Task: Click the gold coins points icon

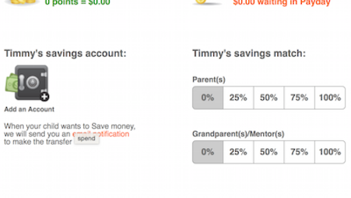Action: 22,2
